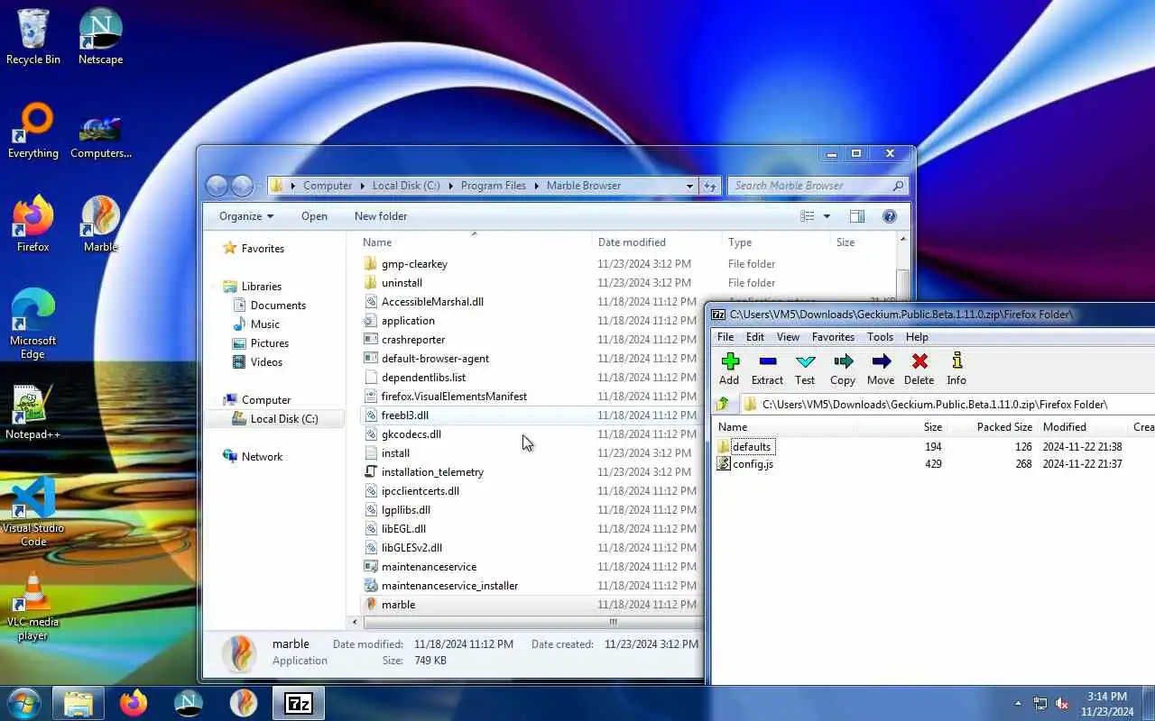Select Local Disk (C:) in navigation pane
The height and width of the screenshot is (721, 1155).
coord(274,419)
